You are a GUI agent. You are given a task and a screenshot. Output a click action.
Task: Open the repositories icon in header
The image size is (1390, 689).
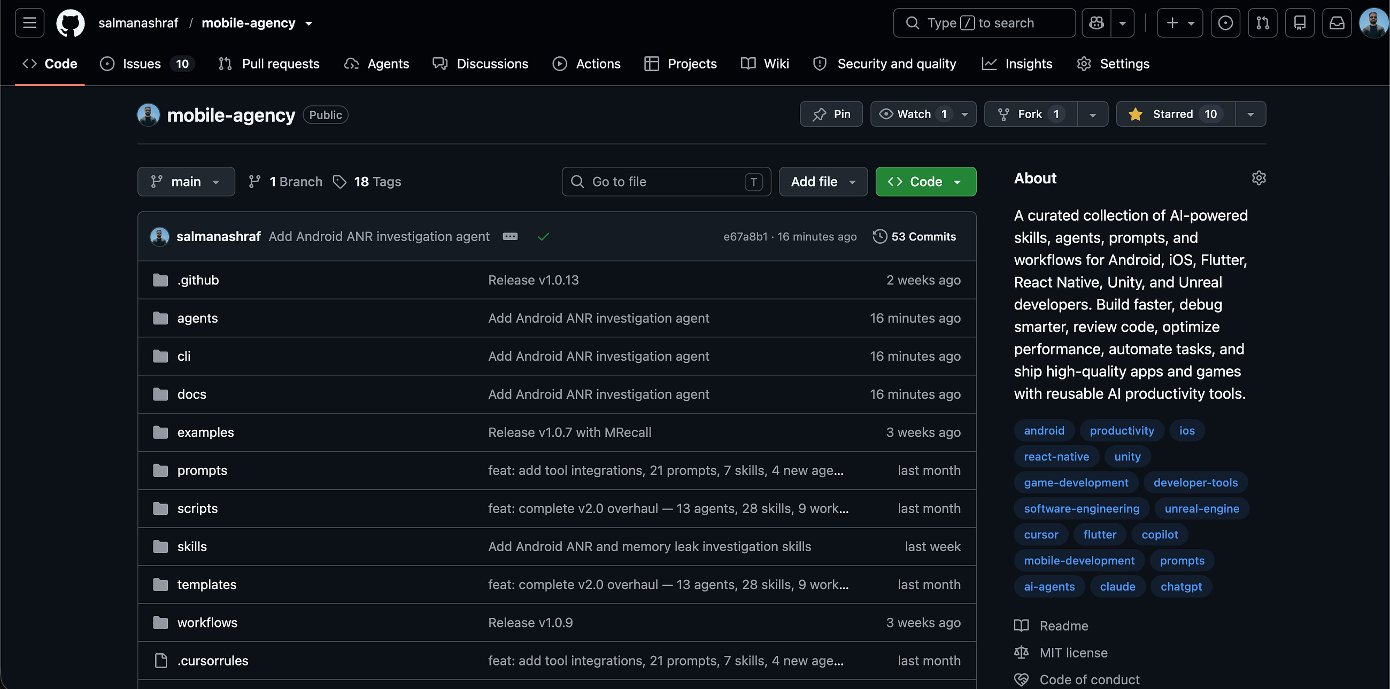[1300, 22]
